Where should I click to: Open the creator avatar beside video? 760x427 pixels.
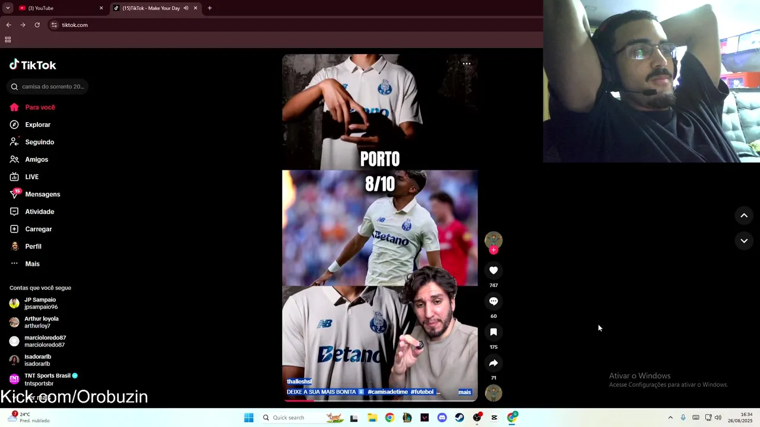coord(493,240)
